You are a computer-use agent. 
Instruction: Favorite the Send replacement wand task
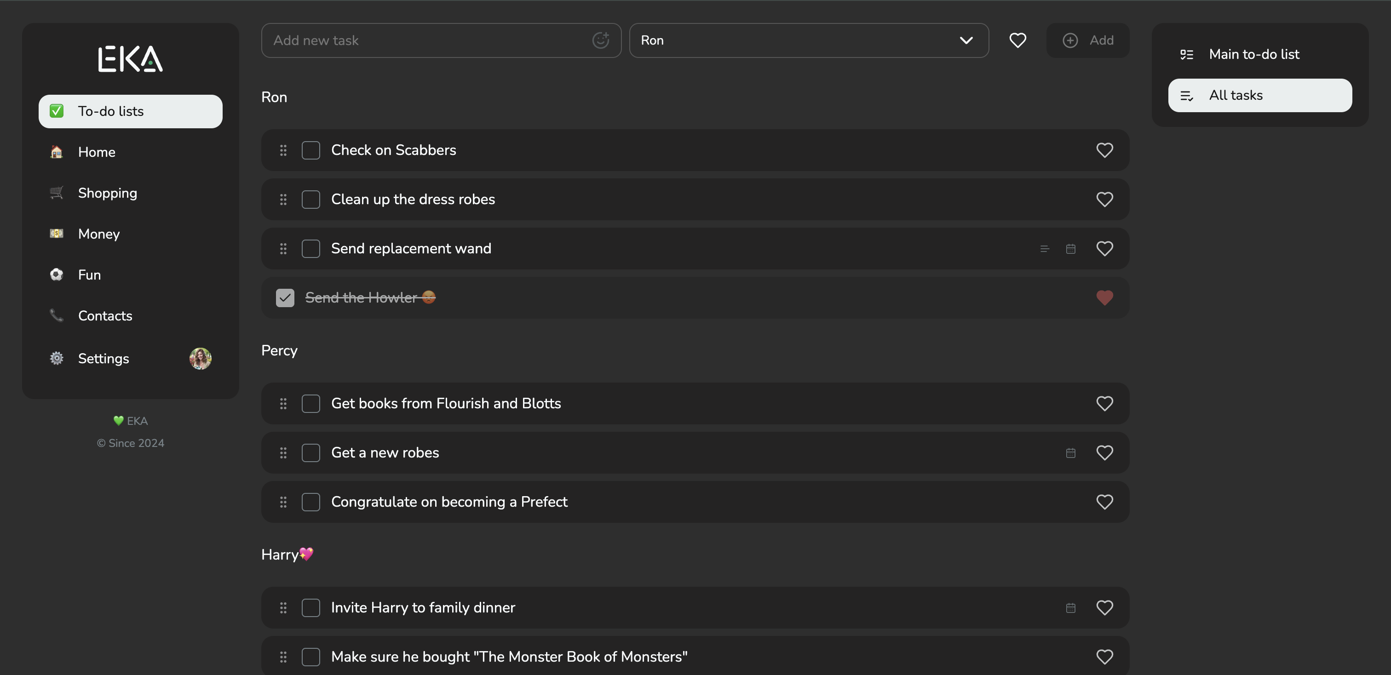pos(1105,248)
